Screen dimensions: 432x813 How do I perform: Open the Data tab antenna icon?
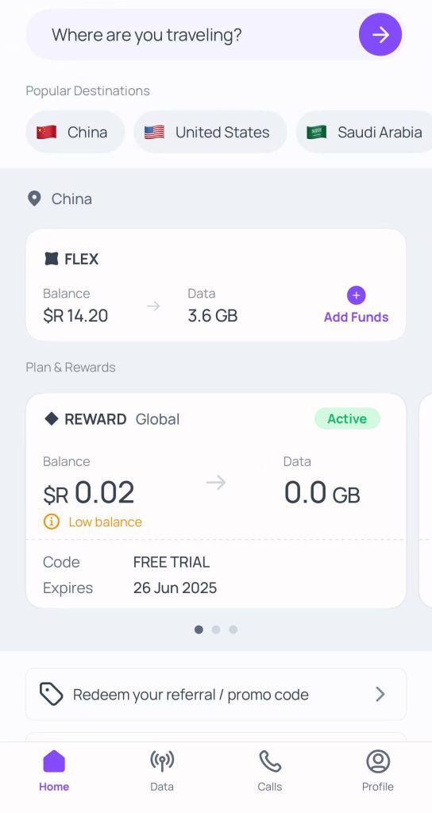(162, 761)
